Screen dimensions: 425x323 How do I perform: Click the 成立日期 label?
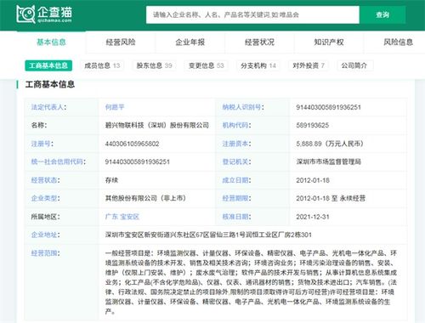[236, 180]
